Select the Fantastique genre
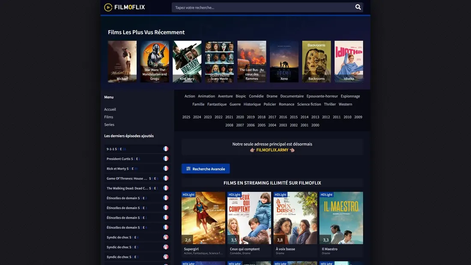Image resolution: width=471 pixels, height=265 pixels. click(217, 104)
